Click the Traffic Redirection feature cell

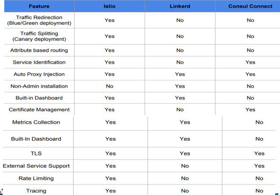(39, 20)
